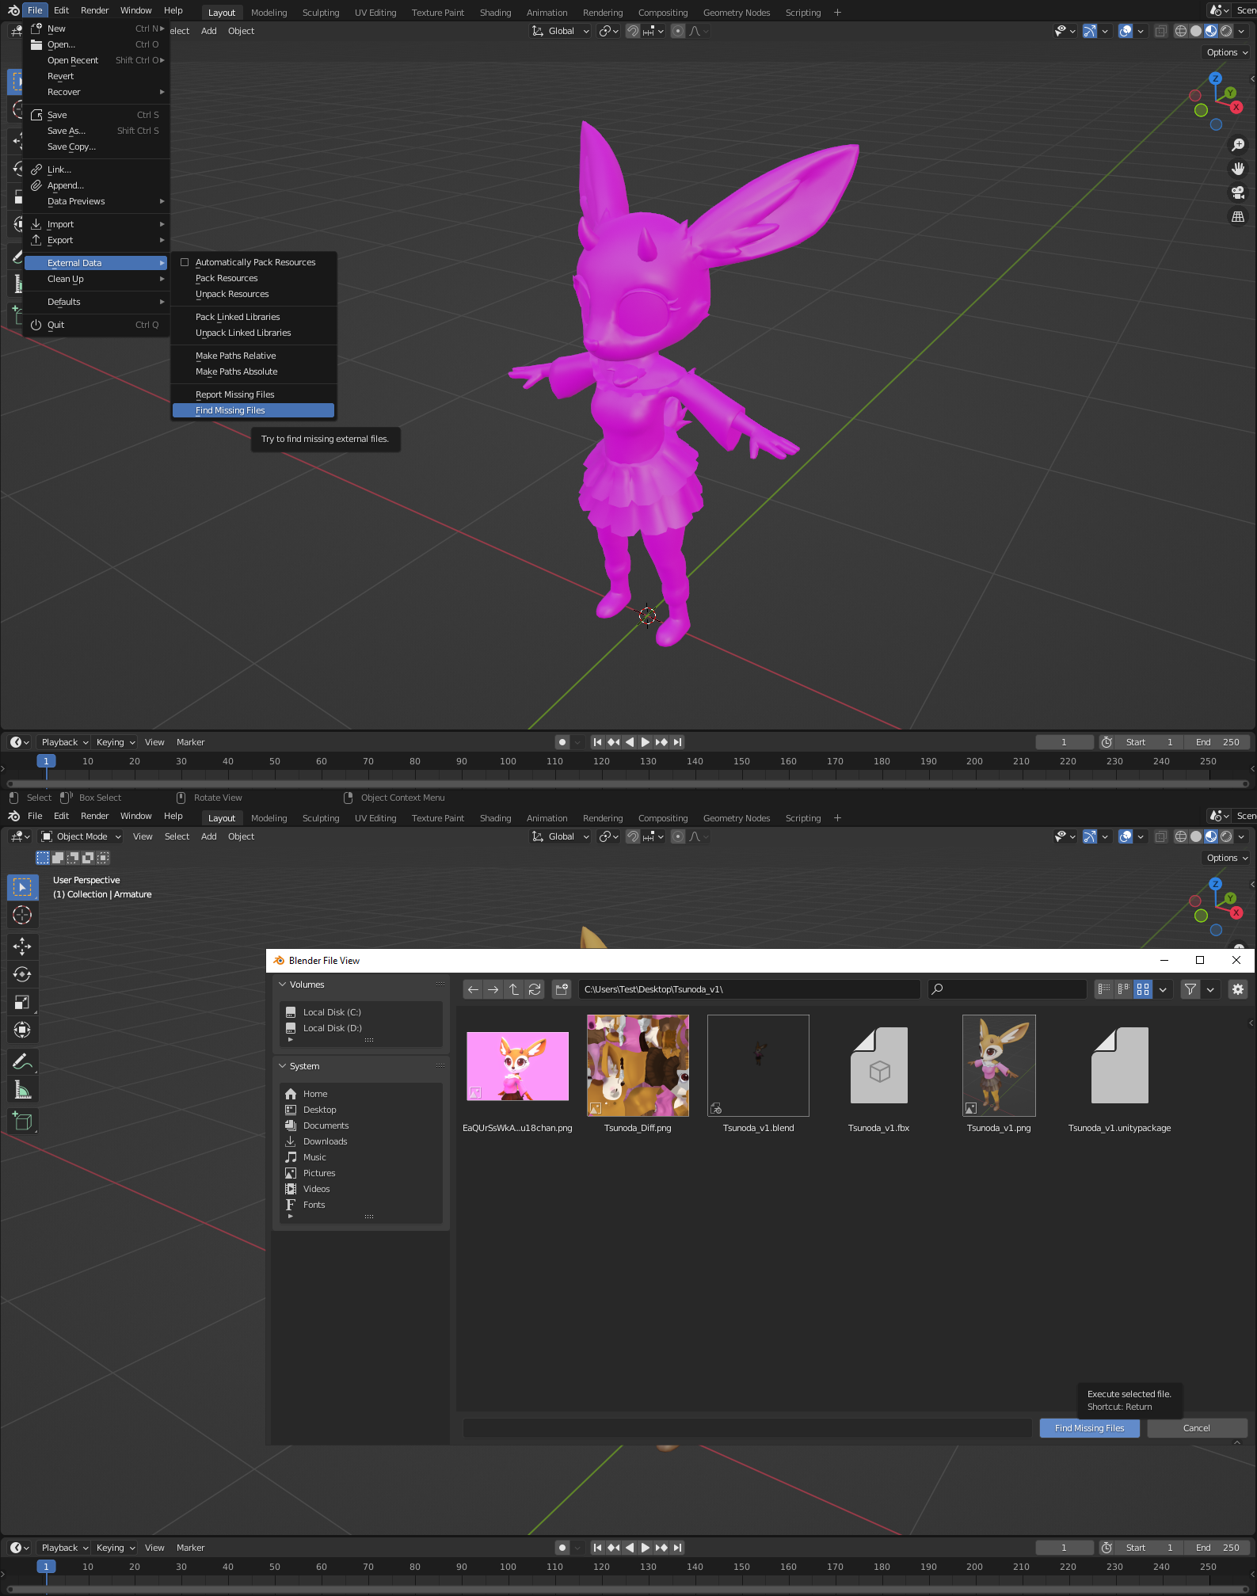This screenshot has height=1596, width=1257.
Task: Click Save As... in File menu
Action: tap(96, 131)
